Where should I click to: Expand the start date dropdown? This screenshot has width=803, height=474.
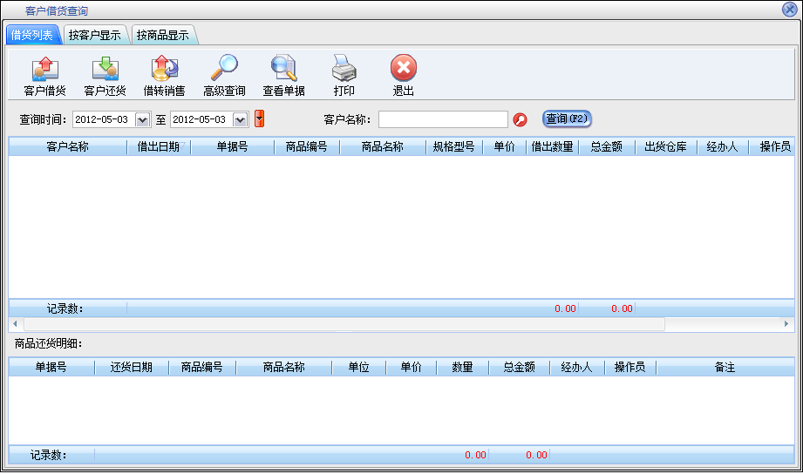pos(143,119)
